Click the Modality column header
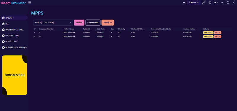 121,29
